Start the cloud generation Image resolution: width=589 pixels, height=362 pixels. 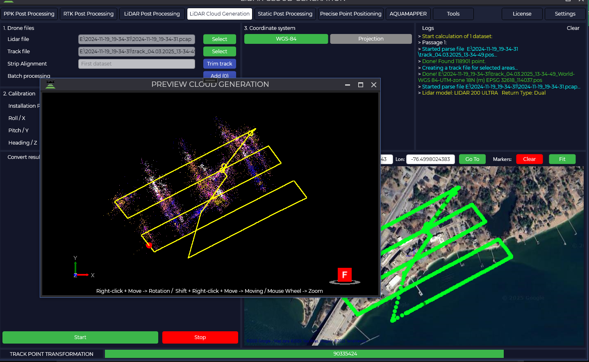coord(80,337)
